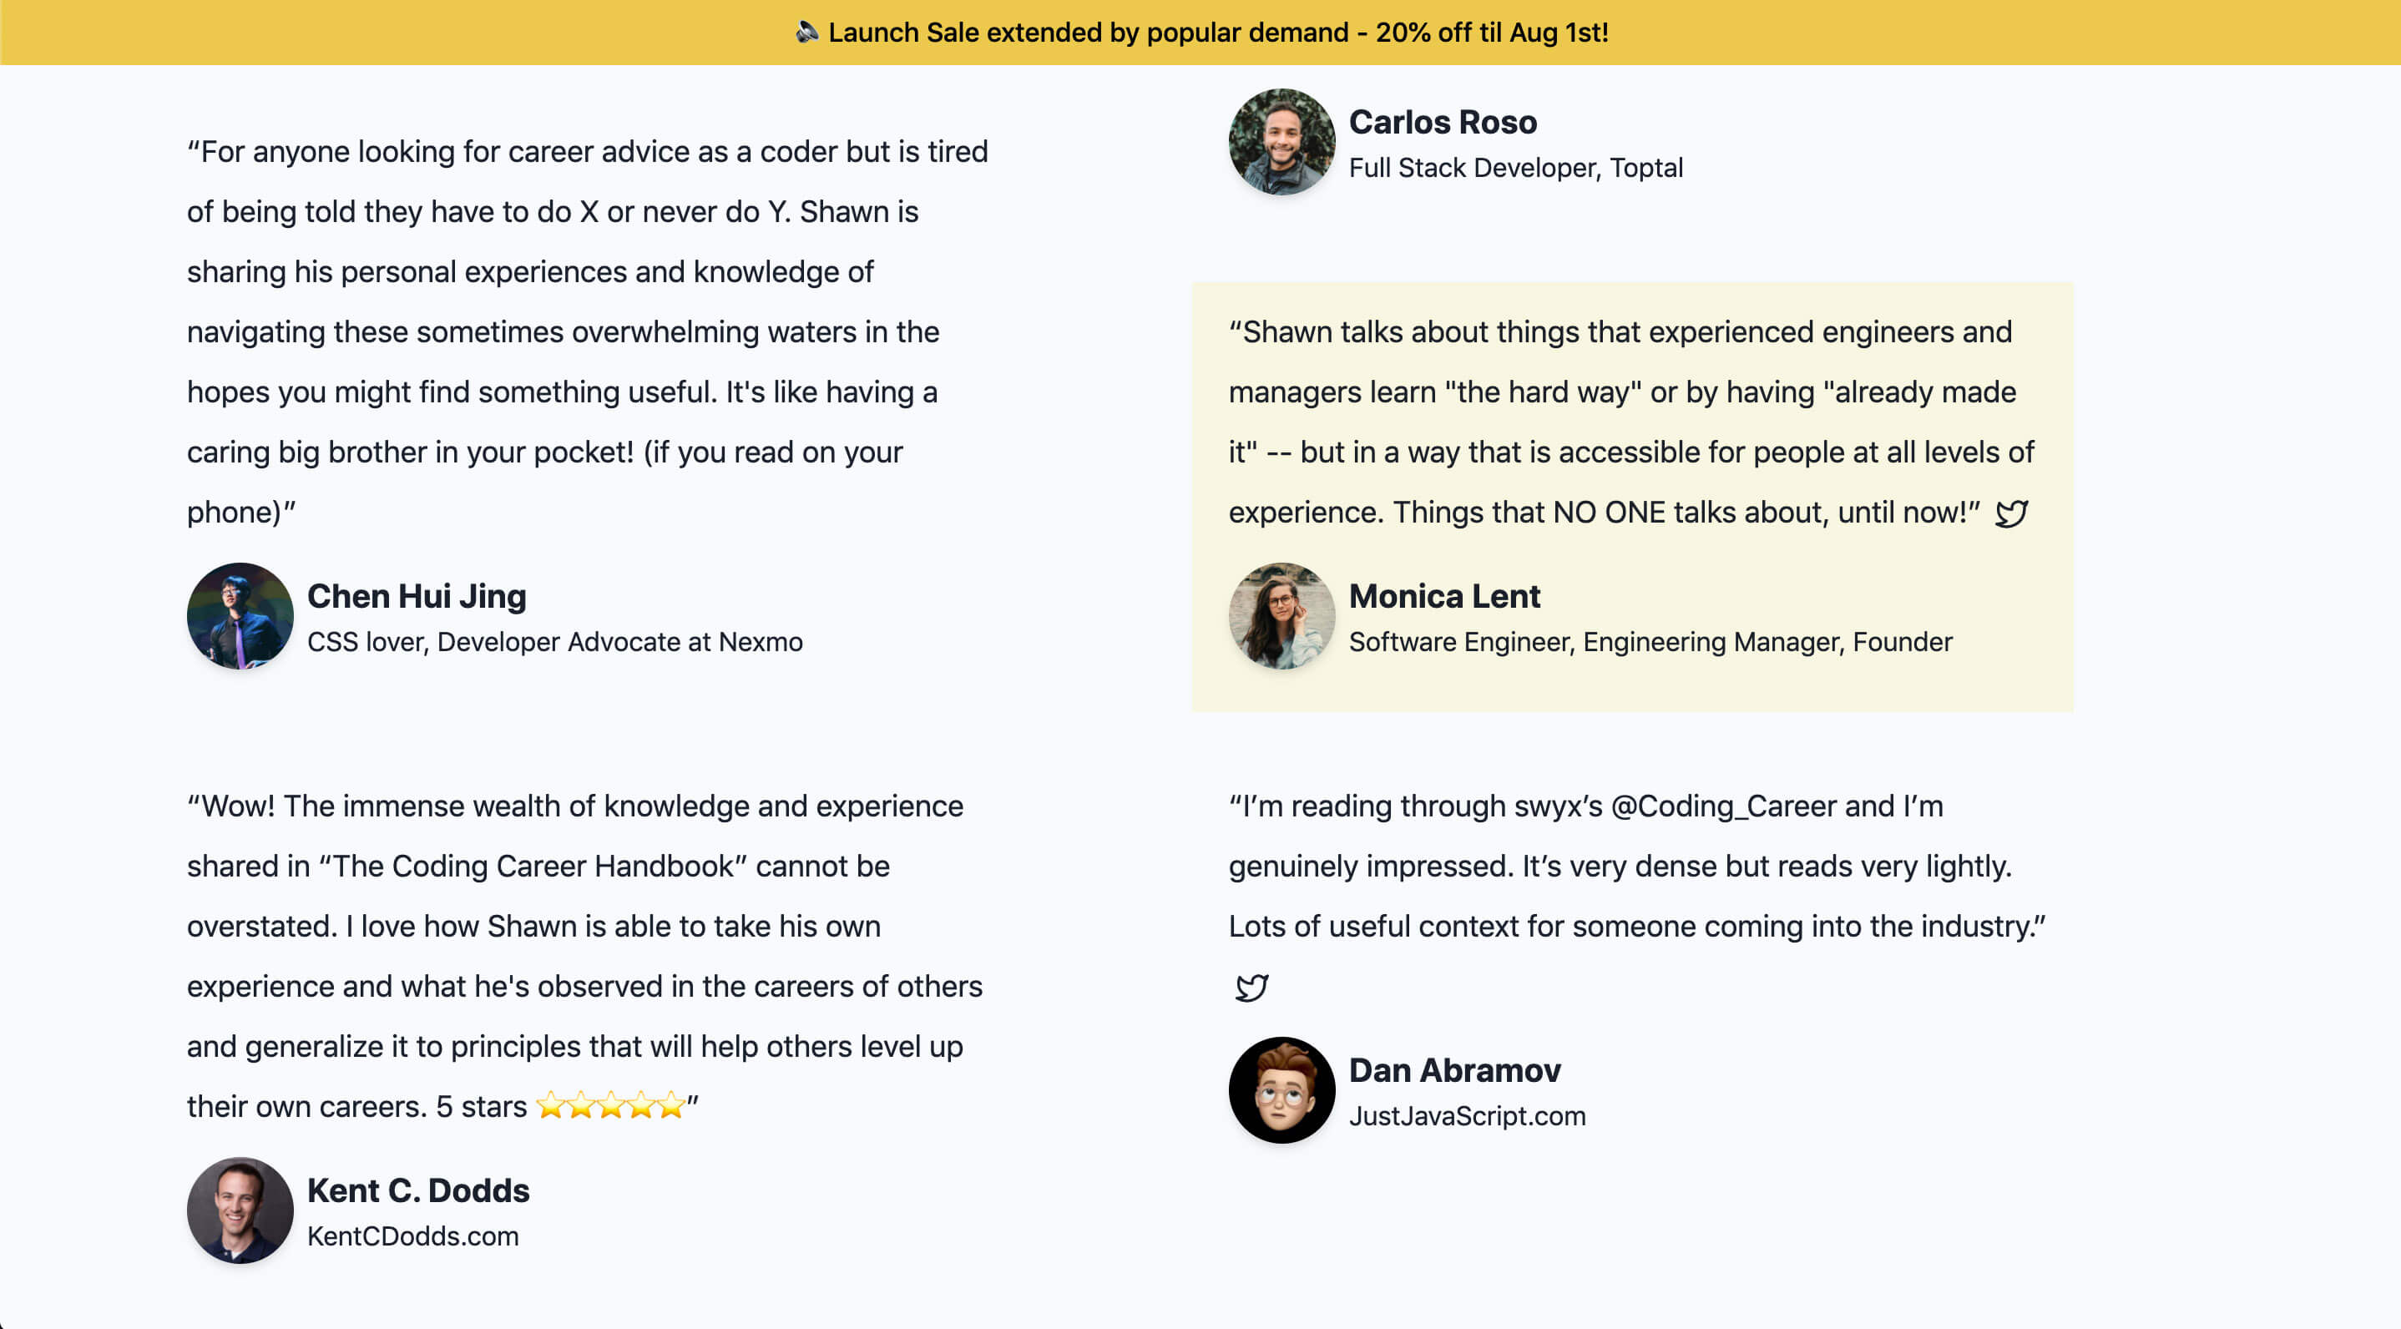
Task: Click Kent C. Dodds' avatar photo
Action: [x=240, y=1210]
